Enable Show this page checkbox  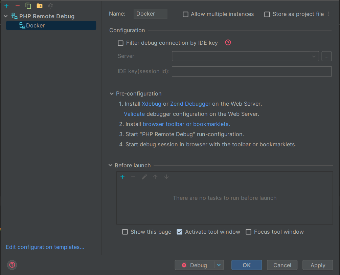pyautogui.click(x=125, y=232)
